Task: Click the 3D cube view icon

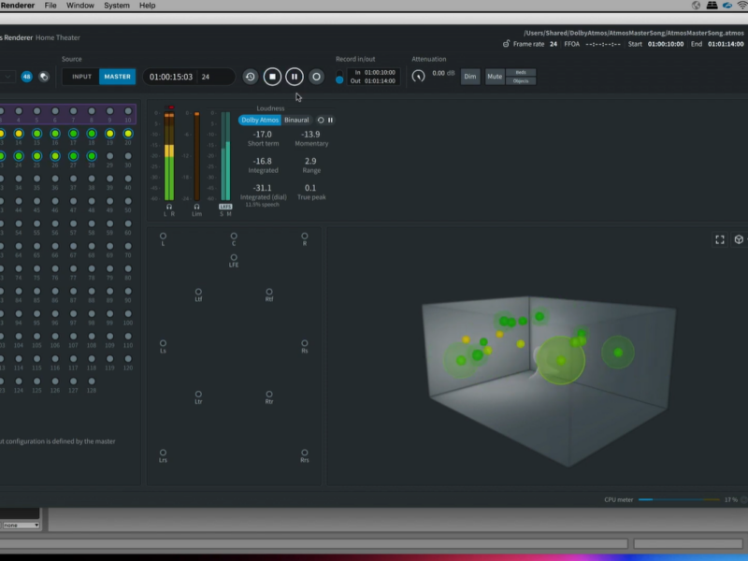Action: click(x=739, y=239)
